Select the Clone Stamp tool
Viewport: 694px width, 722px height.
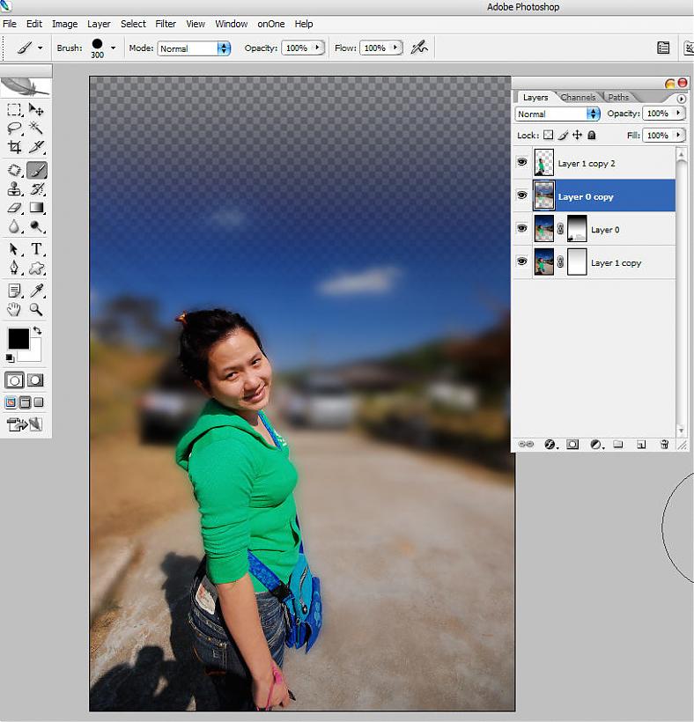pos(14,188)
